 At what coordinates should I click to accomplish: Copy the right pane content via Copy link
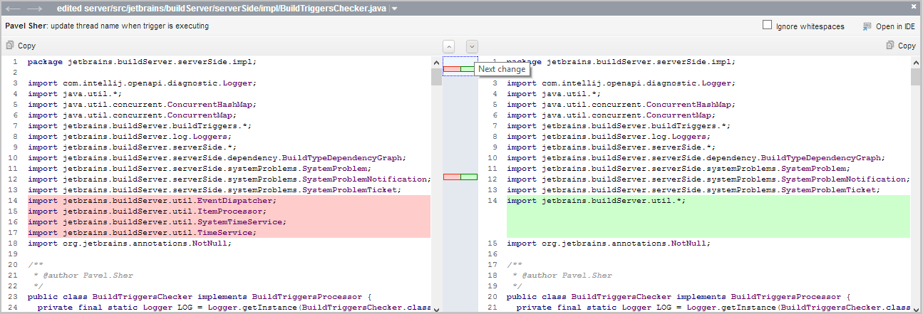(907, 46)
